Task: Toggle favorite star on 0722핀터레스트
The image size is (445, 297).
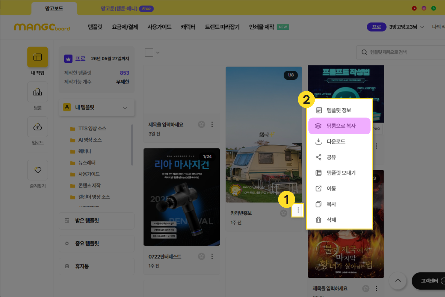Action: (201, 256)
